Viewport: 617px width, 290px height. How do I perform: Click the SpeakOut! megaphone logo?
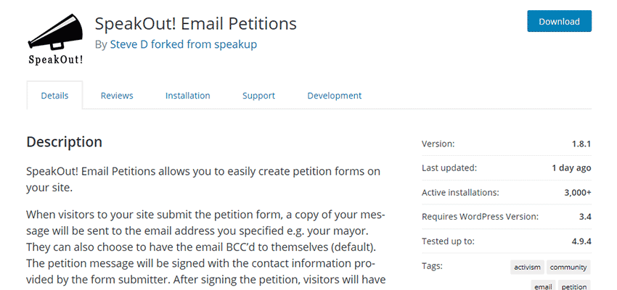click(x=55, y=38)
